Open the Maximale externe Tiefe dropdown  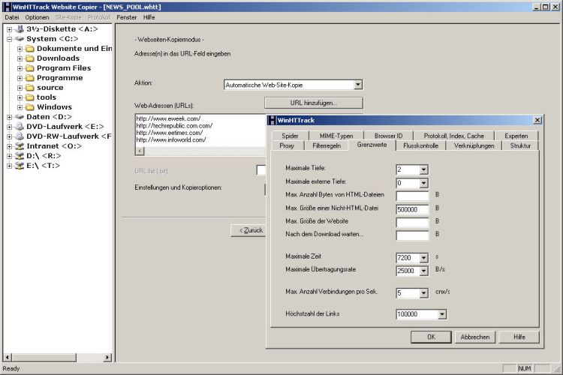(x=423, y=183)
